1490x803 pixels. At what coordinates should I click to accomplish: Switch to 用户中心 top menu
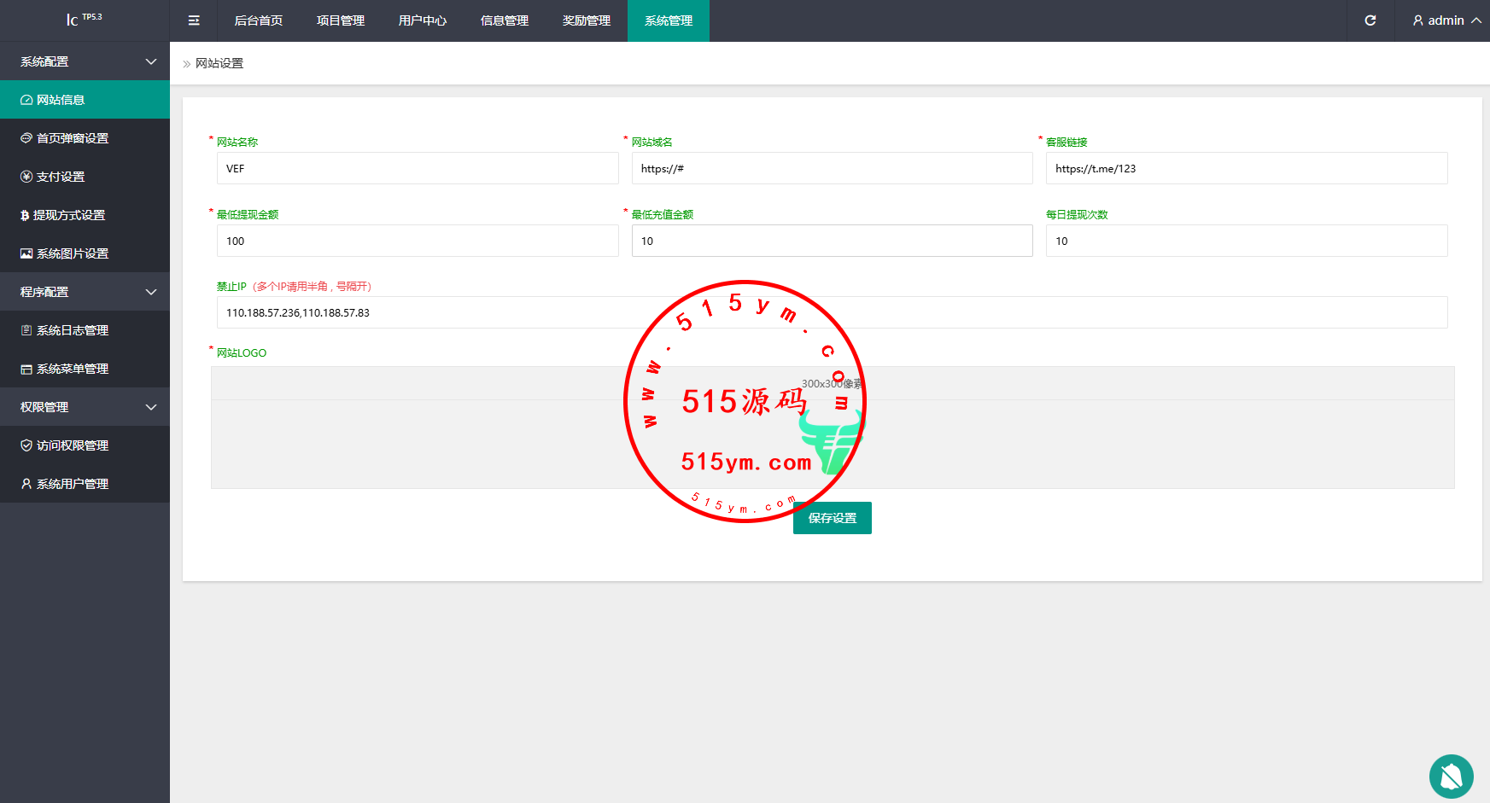click(x=423, y=20)
